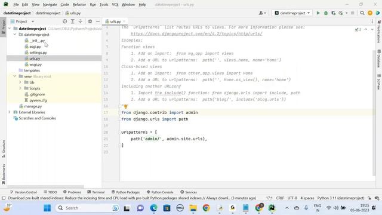
Task: Open Notifications side panel
Action: tap(379, 32)
